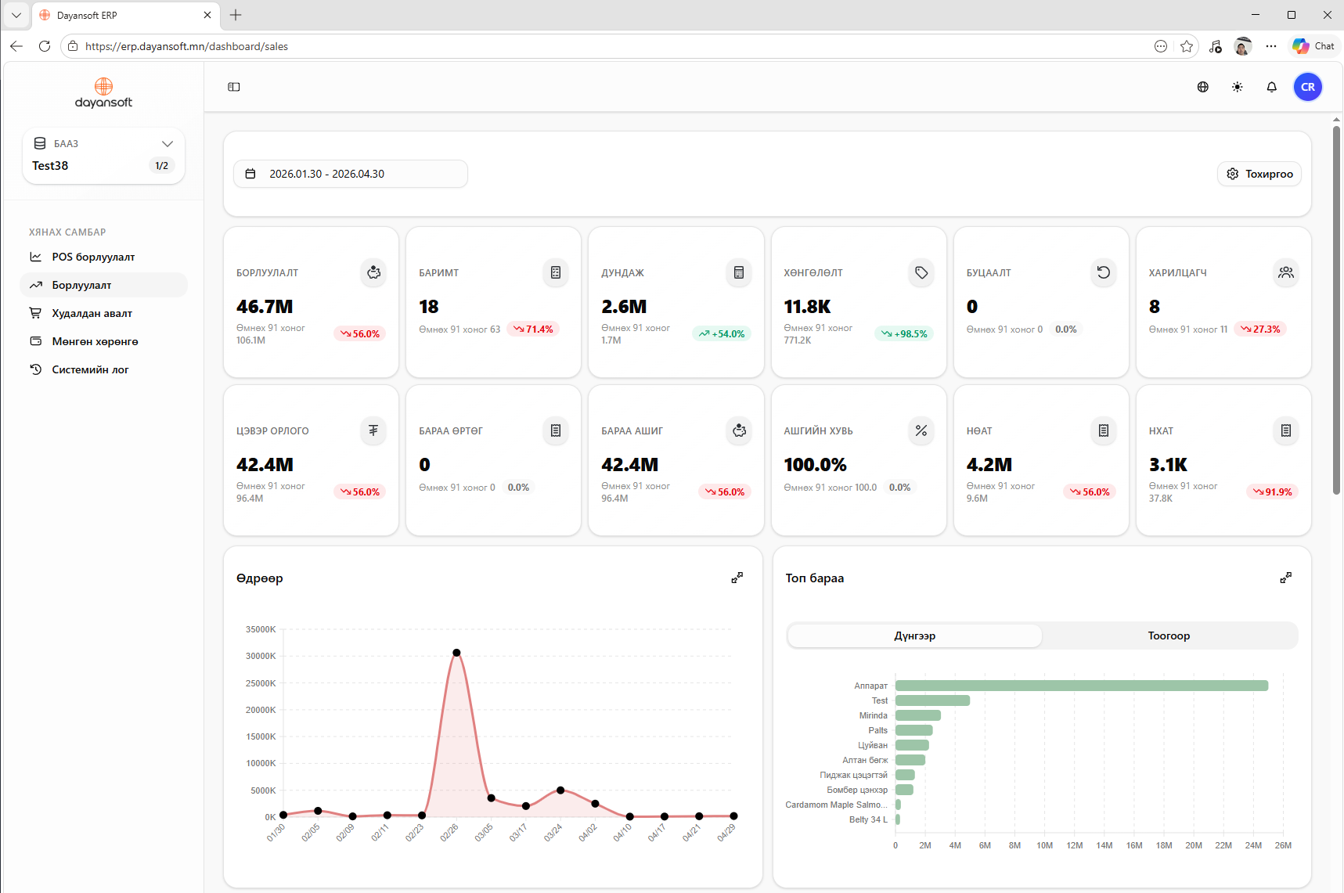The height and width of the screenshot is (893, 1344).
Task: Click the ХӨНГӨЛӨЛТ card tag icon
Action: click(x=921, y=272)
